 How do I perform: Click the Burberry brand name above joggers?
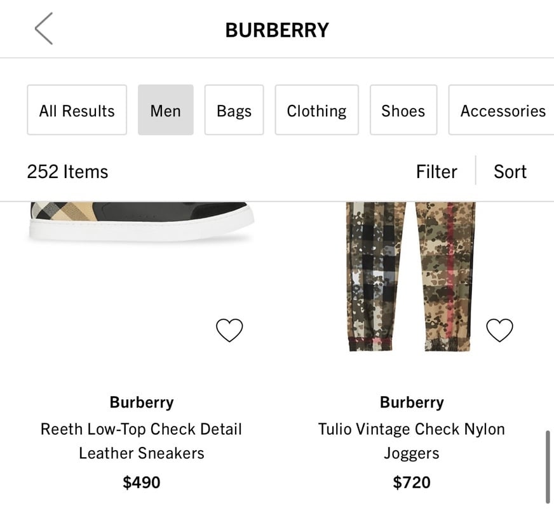tap(412, 402)
